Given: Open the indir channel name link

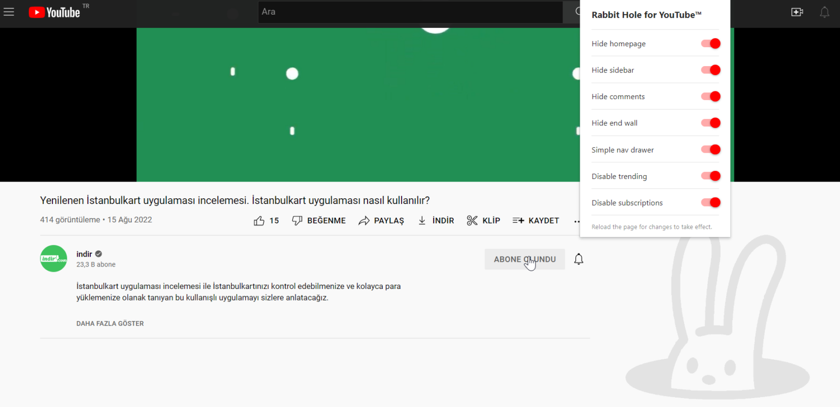Looking at the screenshot, I should tap(84, 254).
